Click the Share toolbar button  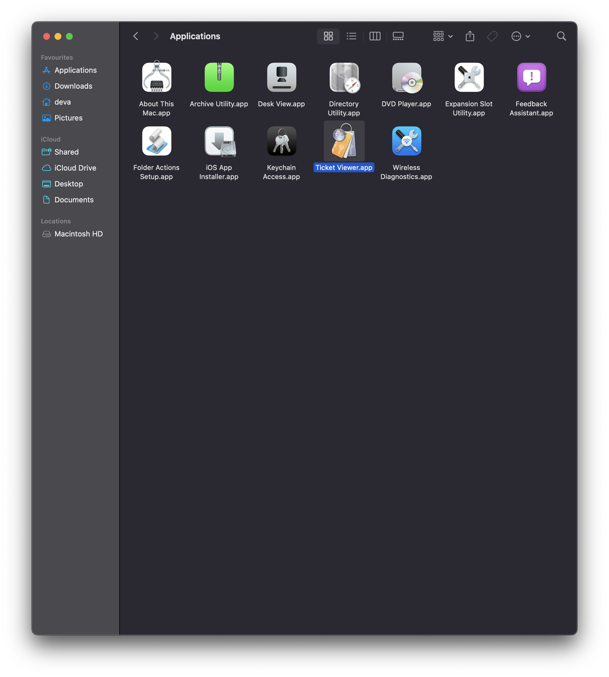point(470,36)
